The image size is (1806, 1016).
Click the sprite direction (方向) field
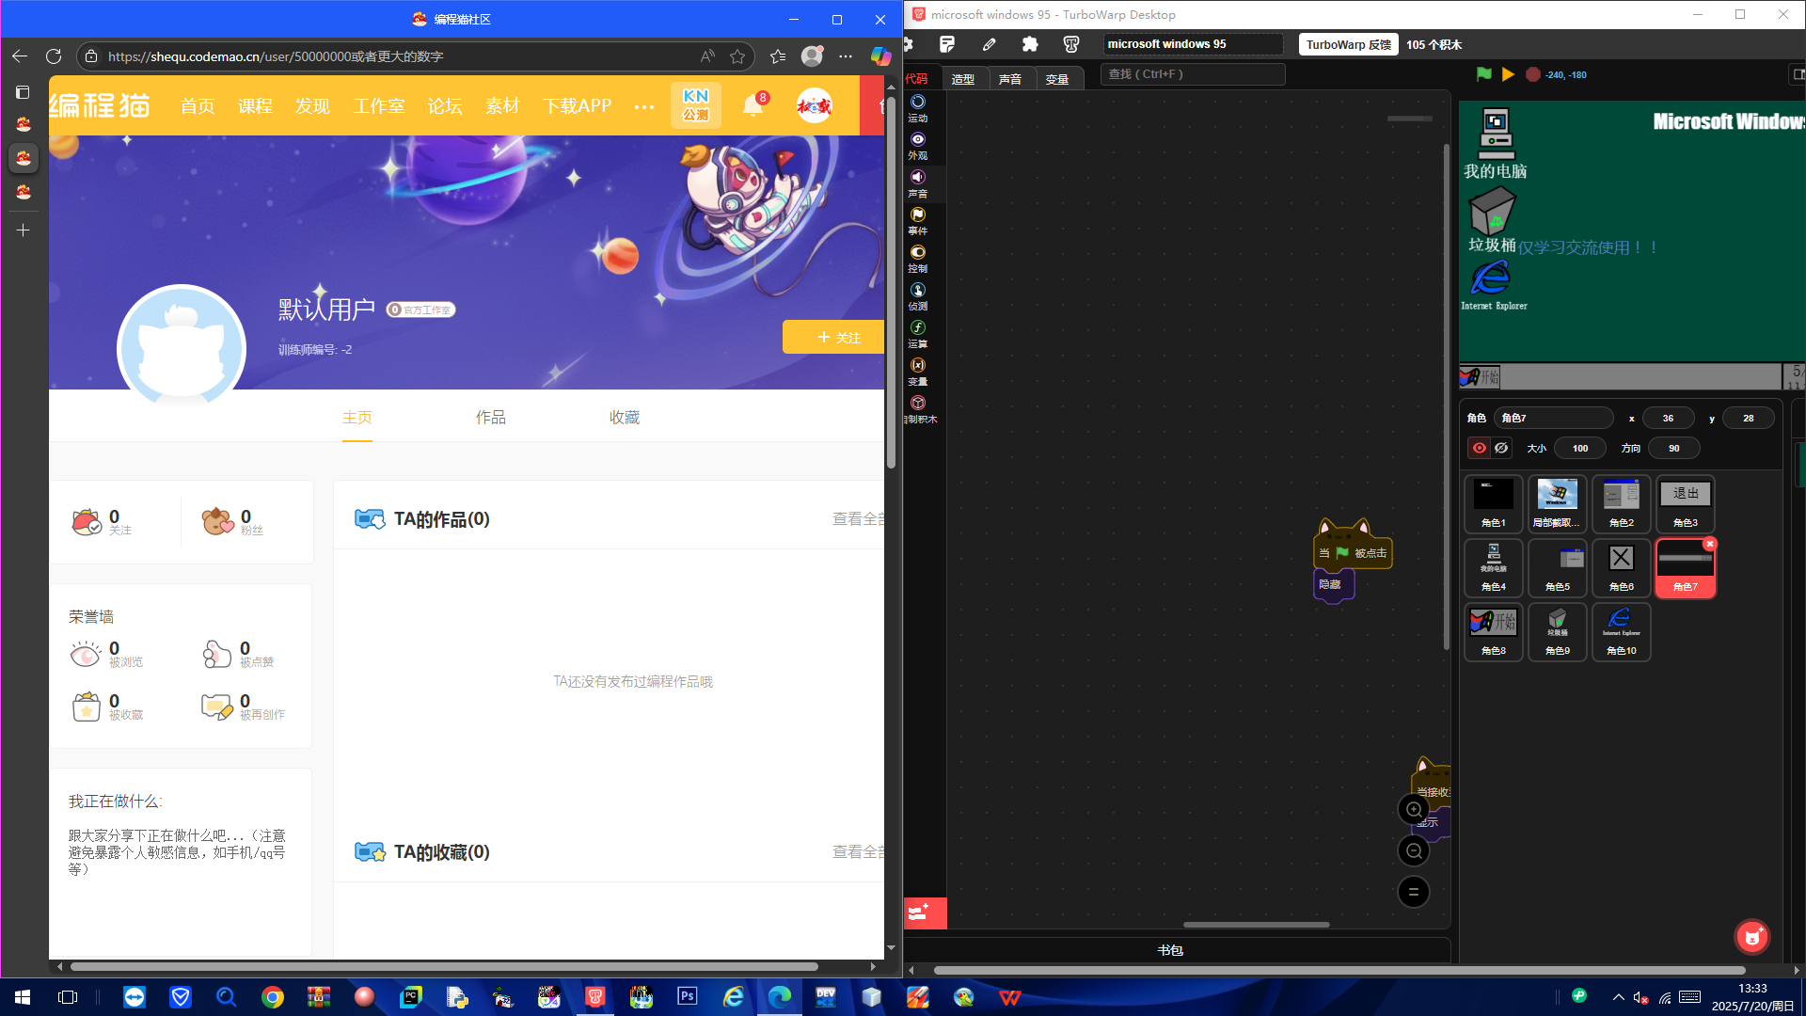1674,448
